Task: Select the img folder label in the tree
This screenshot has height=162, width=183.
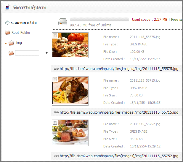Action: pyautogui.click(x=19, y=43)
